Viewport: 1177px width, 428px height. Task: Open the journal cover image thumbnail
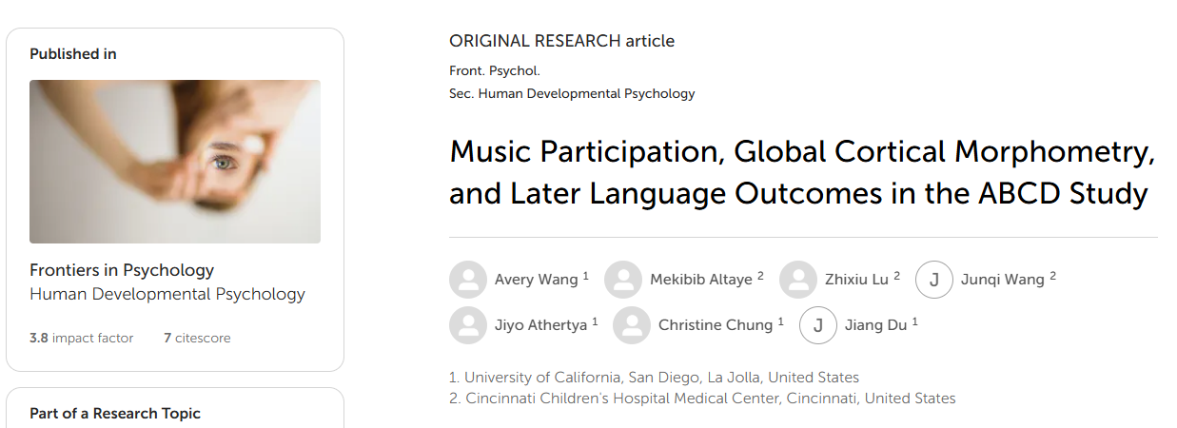[175, 162]
